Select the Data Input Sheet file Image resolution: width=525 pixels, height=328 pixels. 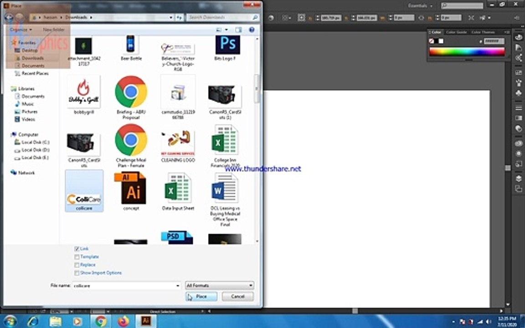(x=178, y=191)
